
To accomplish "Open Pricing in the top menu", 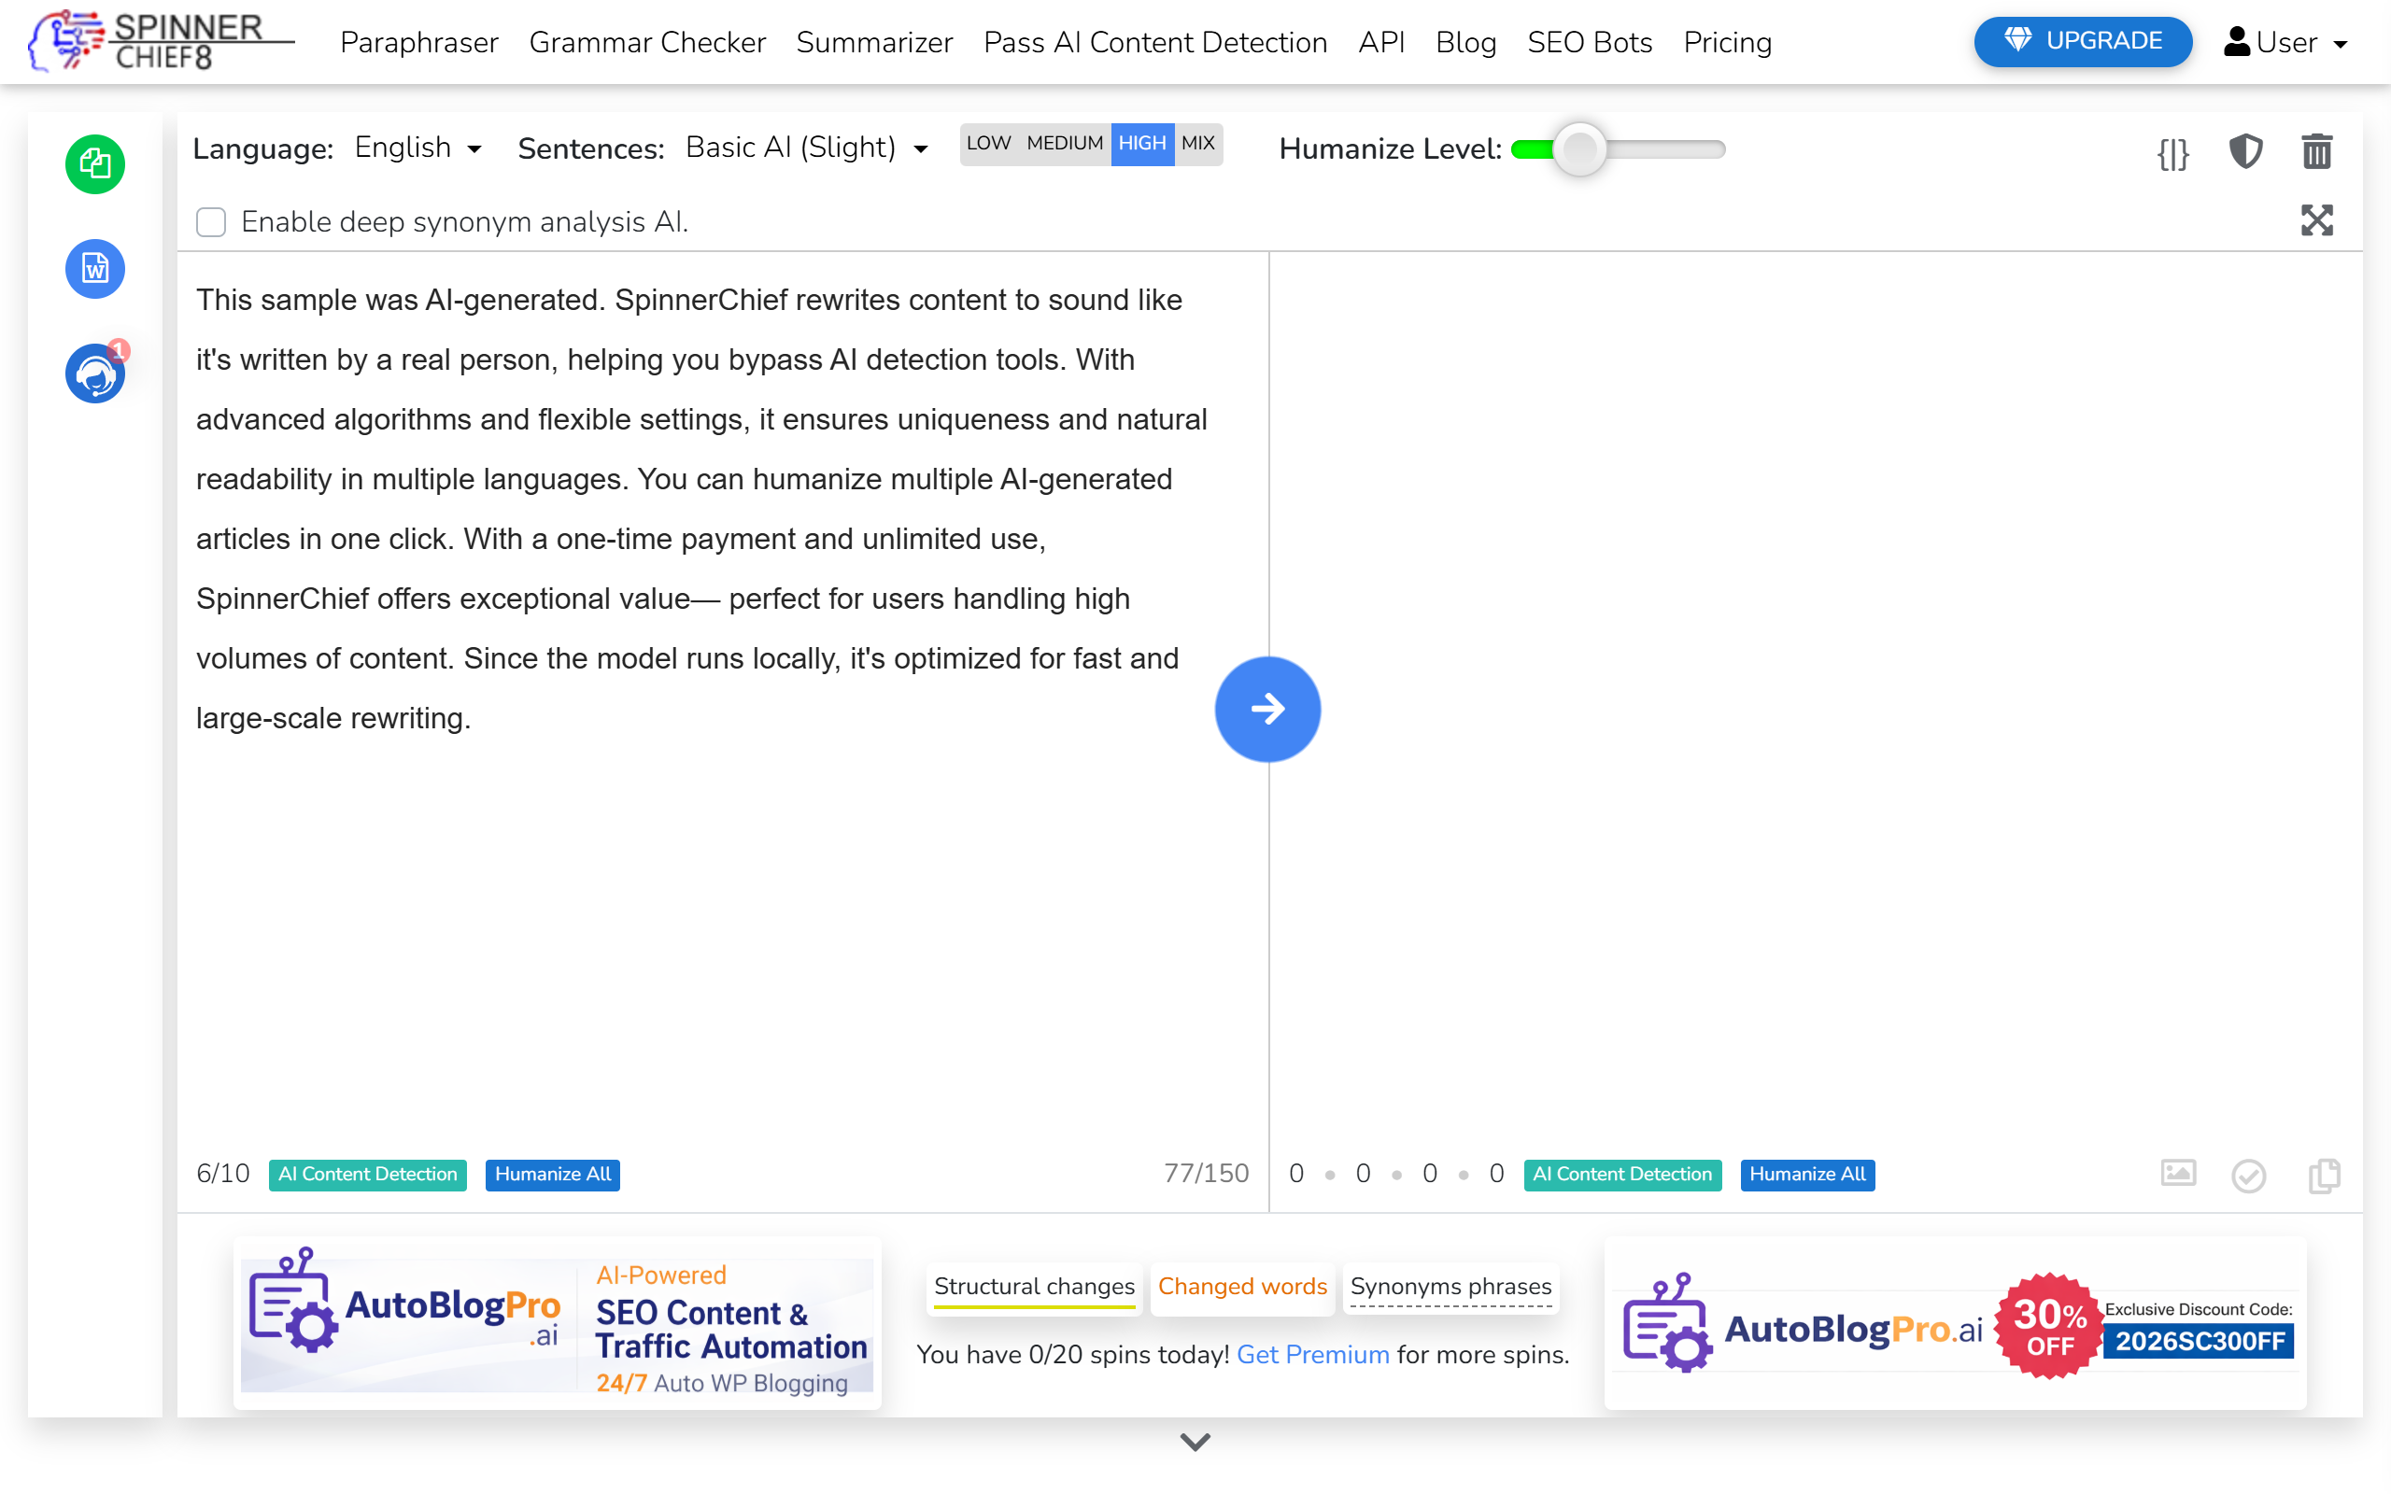I will (x=1727, y=43).
